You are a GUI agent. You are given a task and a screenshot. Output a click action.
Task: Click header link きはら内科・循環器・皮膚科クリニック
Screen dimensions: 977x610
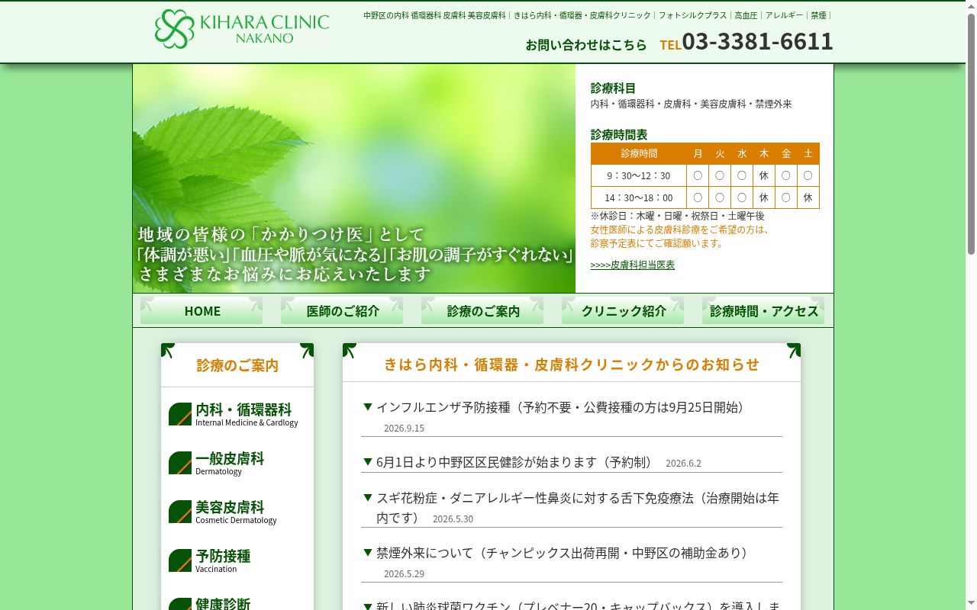[x=582, y=15]
